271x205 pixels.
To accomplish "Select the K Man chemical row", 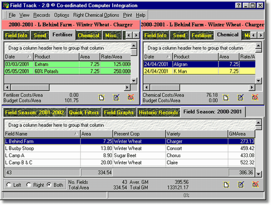I will click(200, 71).
